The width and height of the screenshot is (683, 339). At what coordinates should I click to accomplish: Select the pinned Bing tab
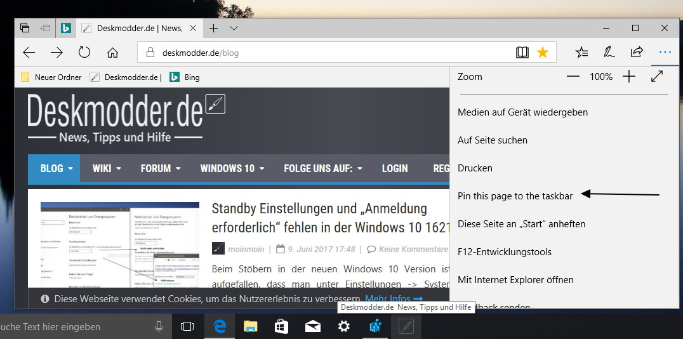[x=66, y=29]
